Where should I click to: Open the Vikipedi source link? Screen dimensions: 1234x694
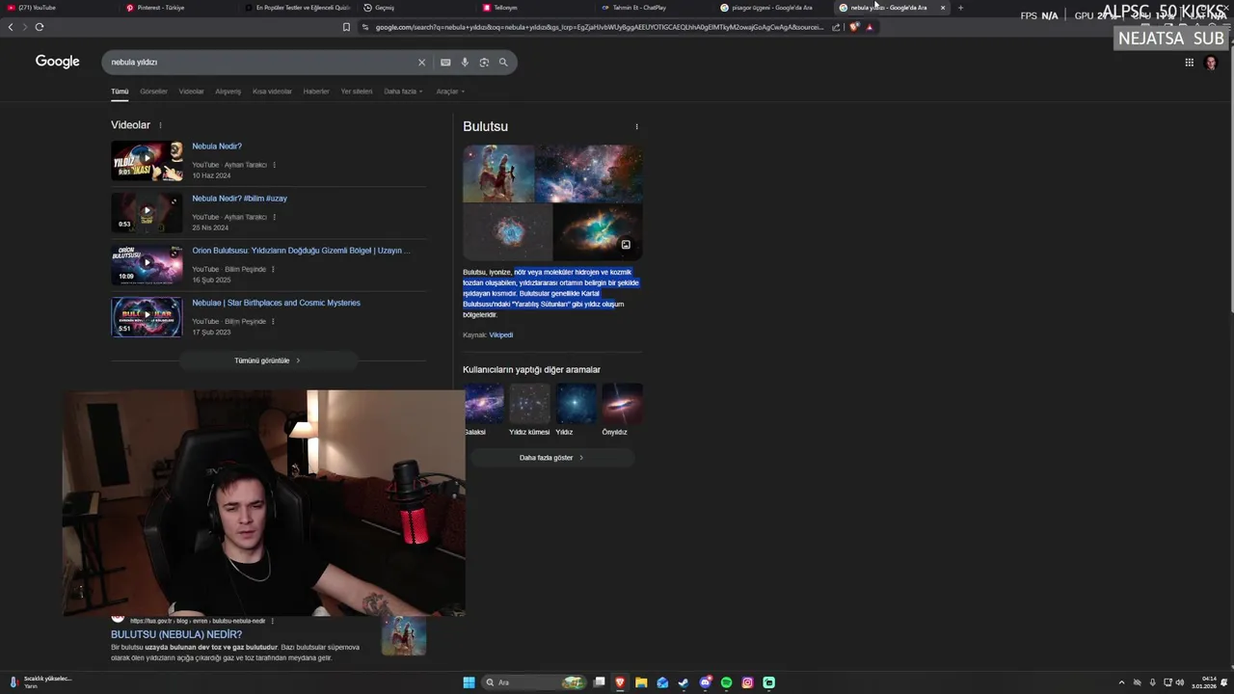[x=500, y=334]
